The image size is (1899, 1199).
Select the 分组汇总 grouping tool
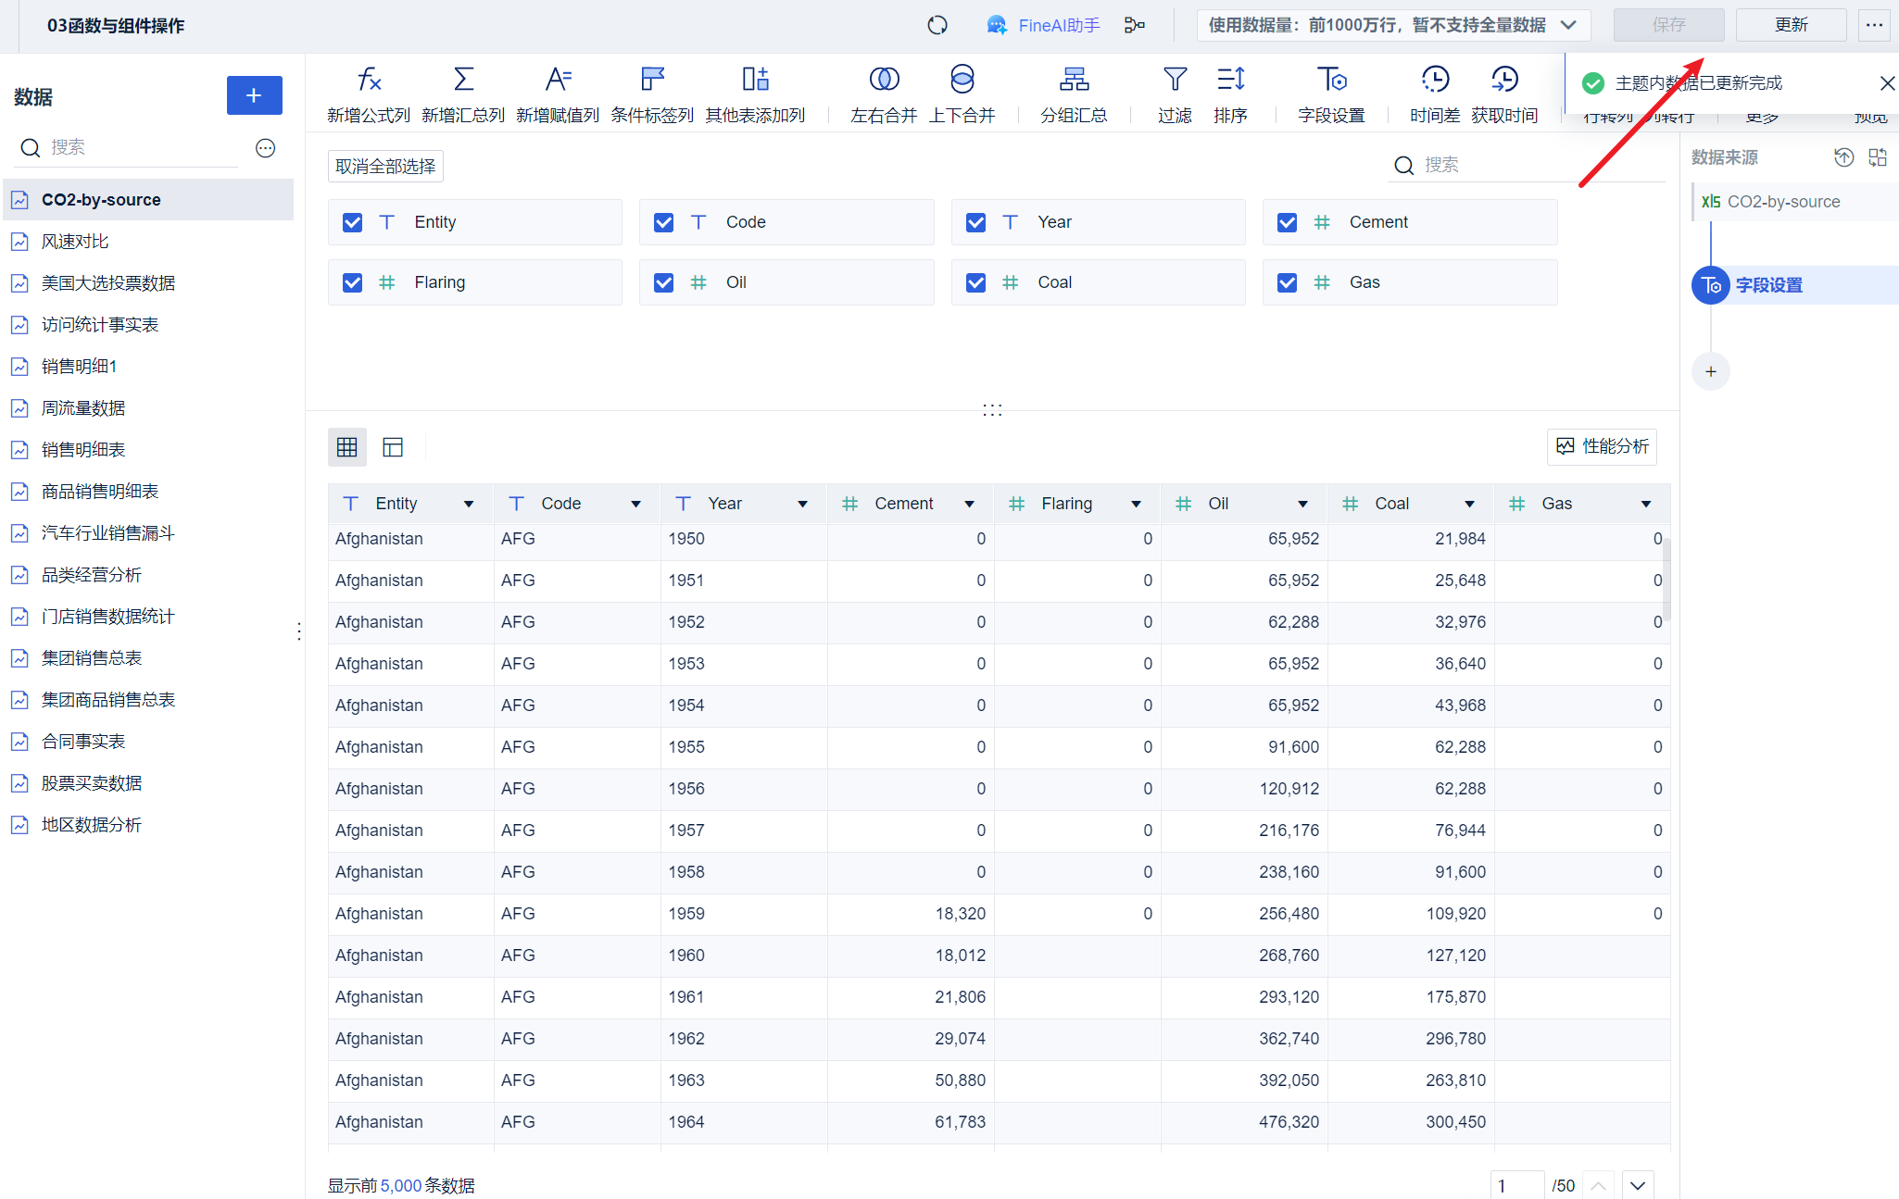click(1074, 80)
